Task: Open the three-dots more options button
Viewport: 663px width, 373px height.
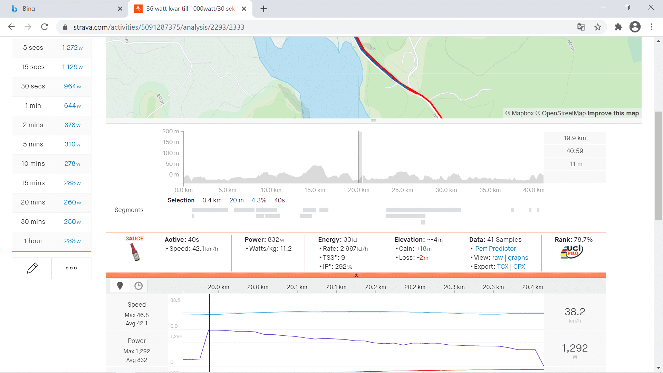Action: coord(71,268)
